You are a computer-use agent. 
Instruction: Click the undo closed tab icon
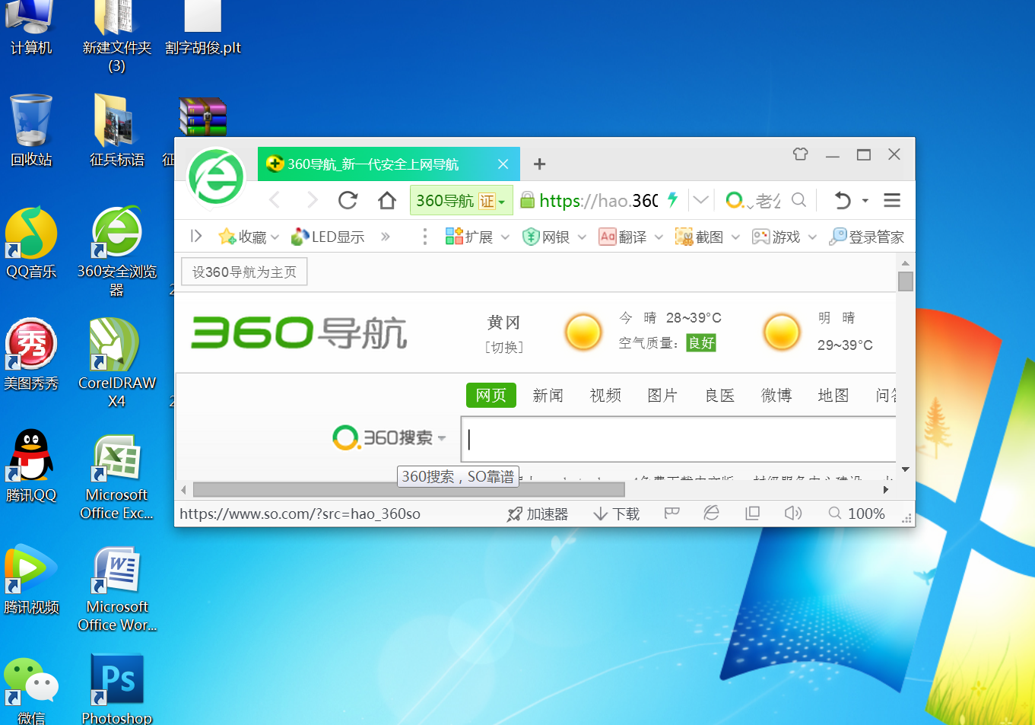click(843, 200)
